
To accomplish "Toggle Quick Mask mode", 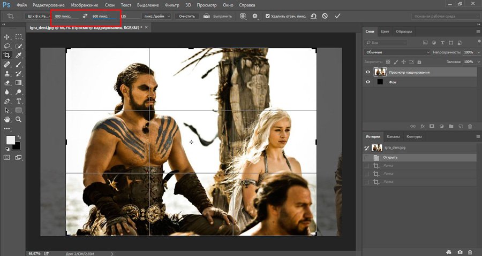I will click(7, 157).
